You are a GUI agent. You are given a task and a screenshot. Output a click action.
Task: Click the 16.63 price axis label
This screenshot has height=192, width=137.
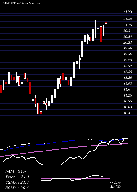pyautogui.click(x=128, y=107)
